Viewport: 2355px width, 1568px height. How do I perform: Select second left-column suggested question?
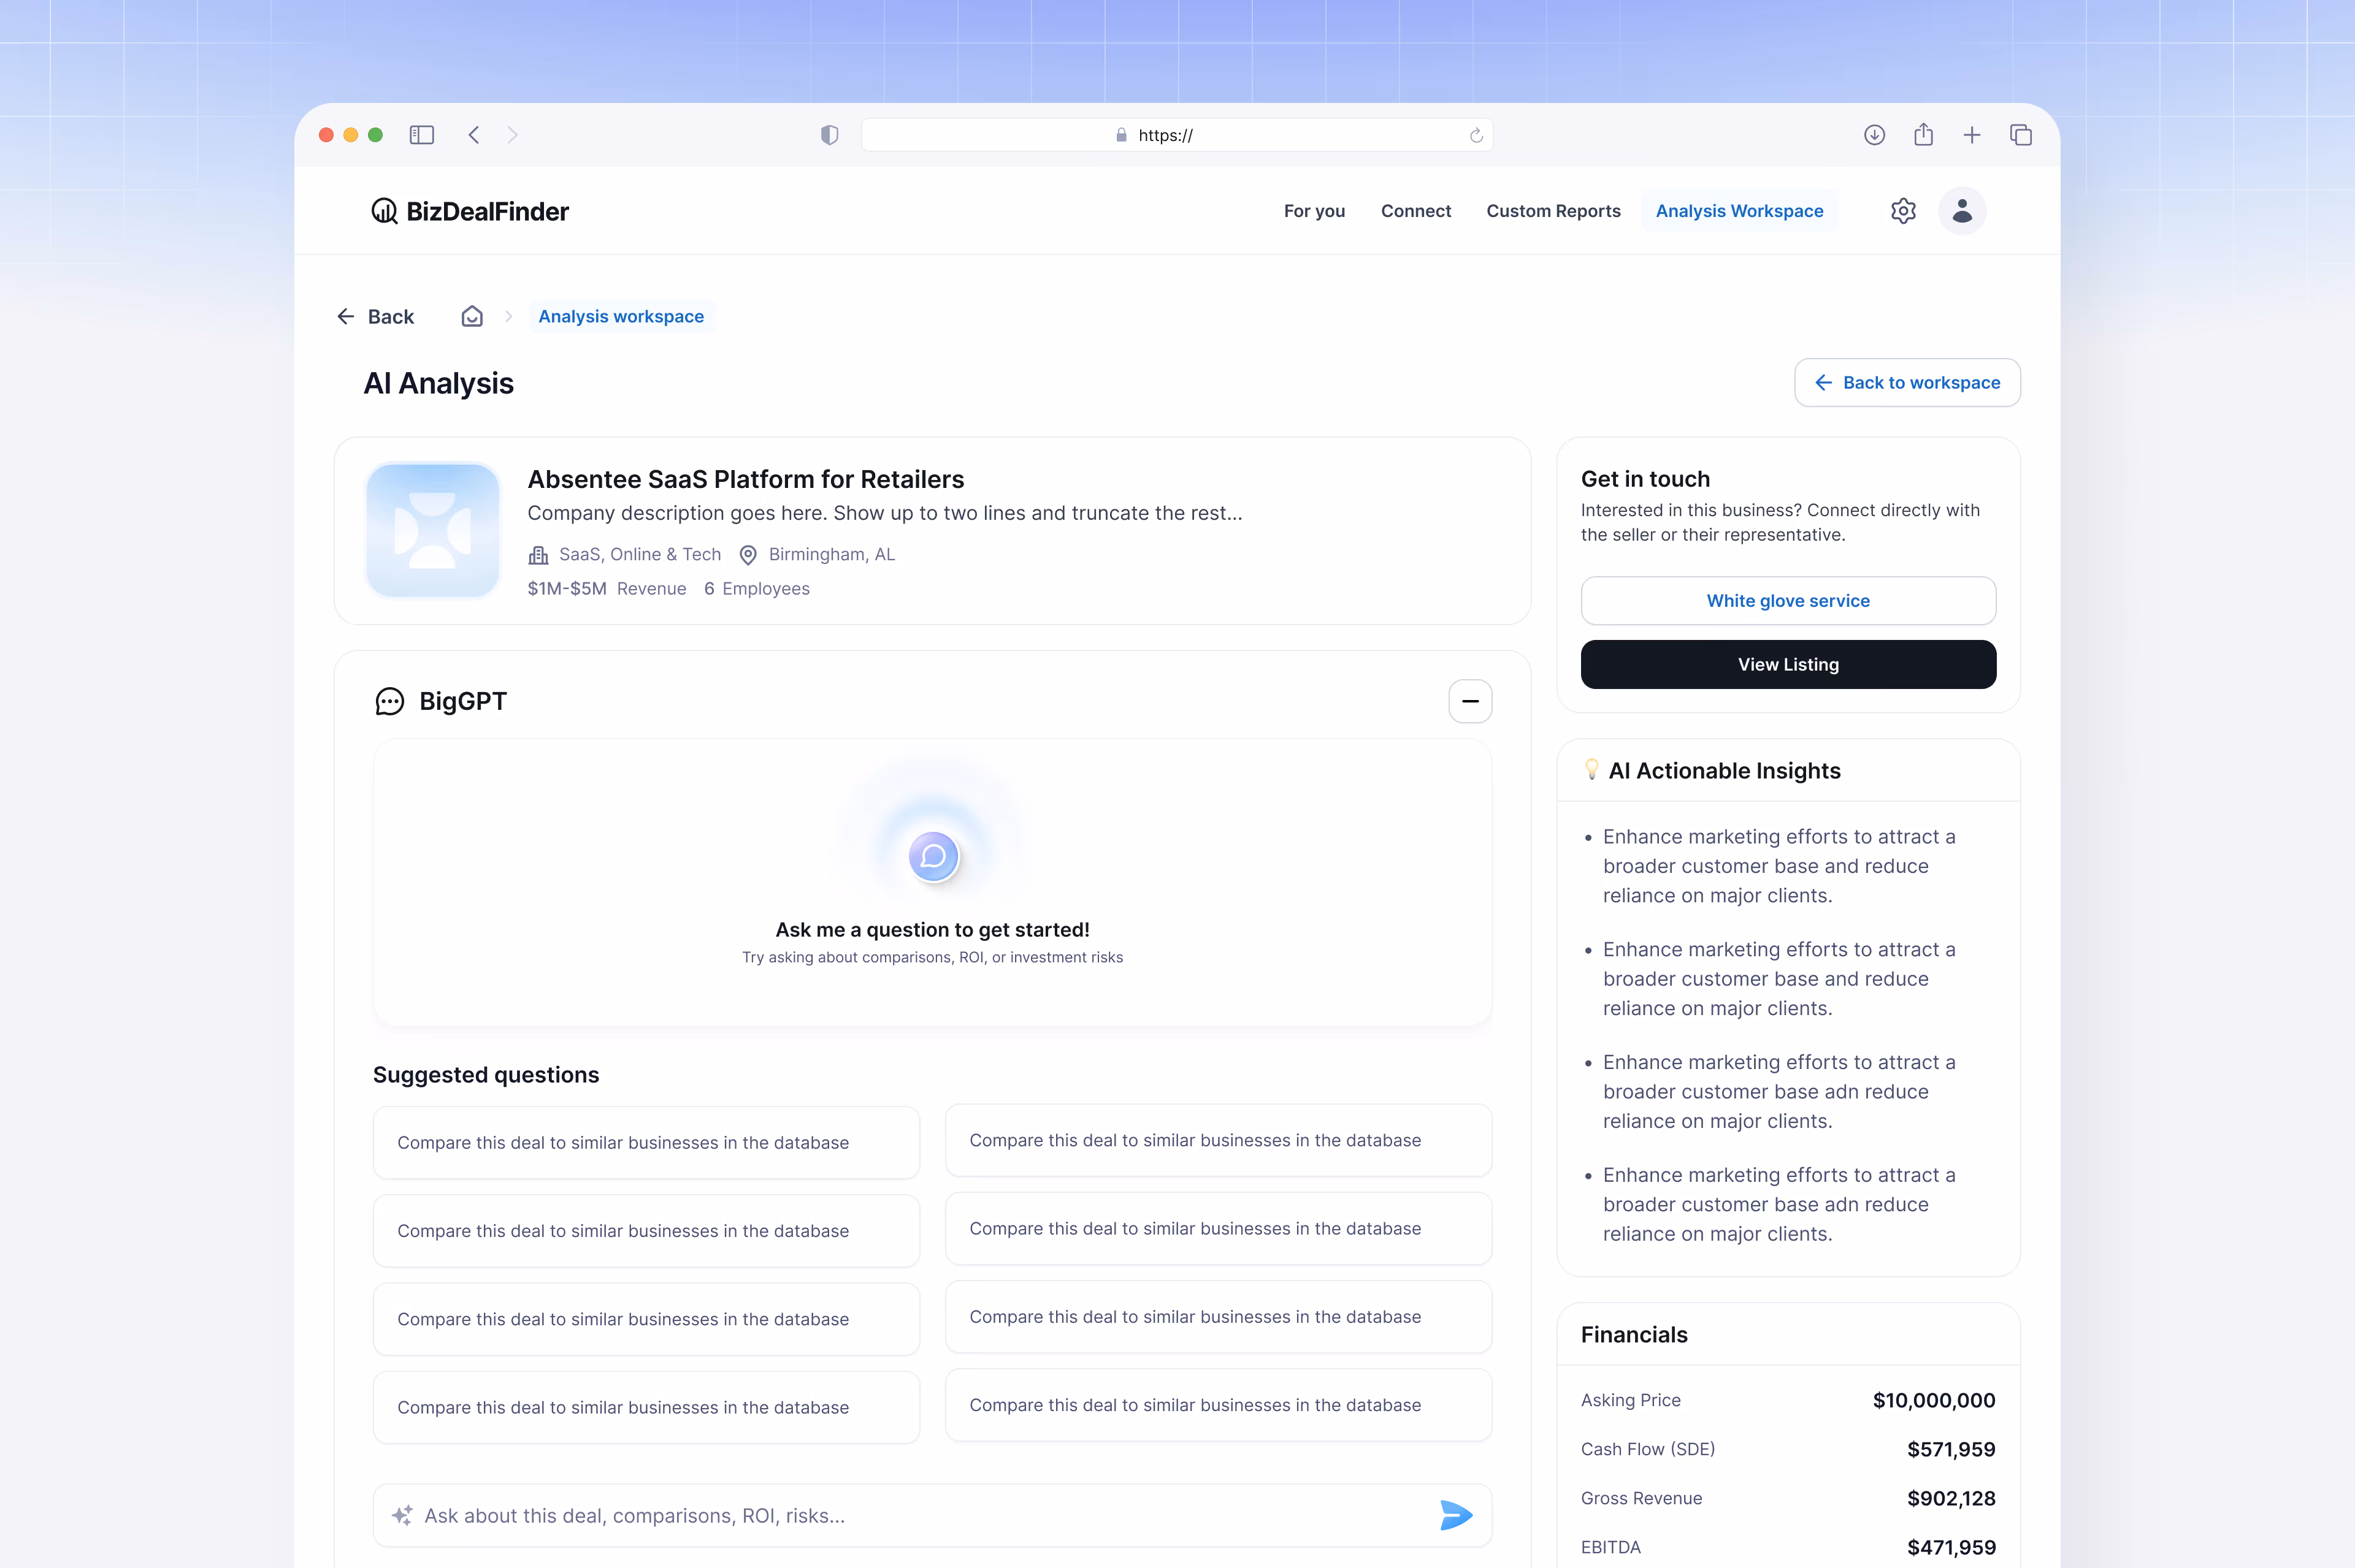646,1230
